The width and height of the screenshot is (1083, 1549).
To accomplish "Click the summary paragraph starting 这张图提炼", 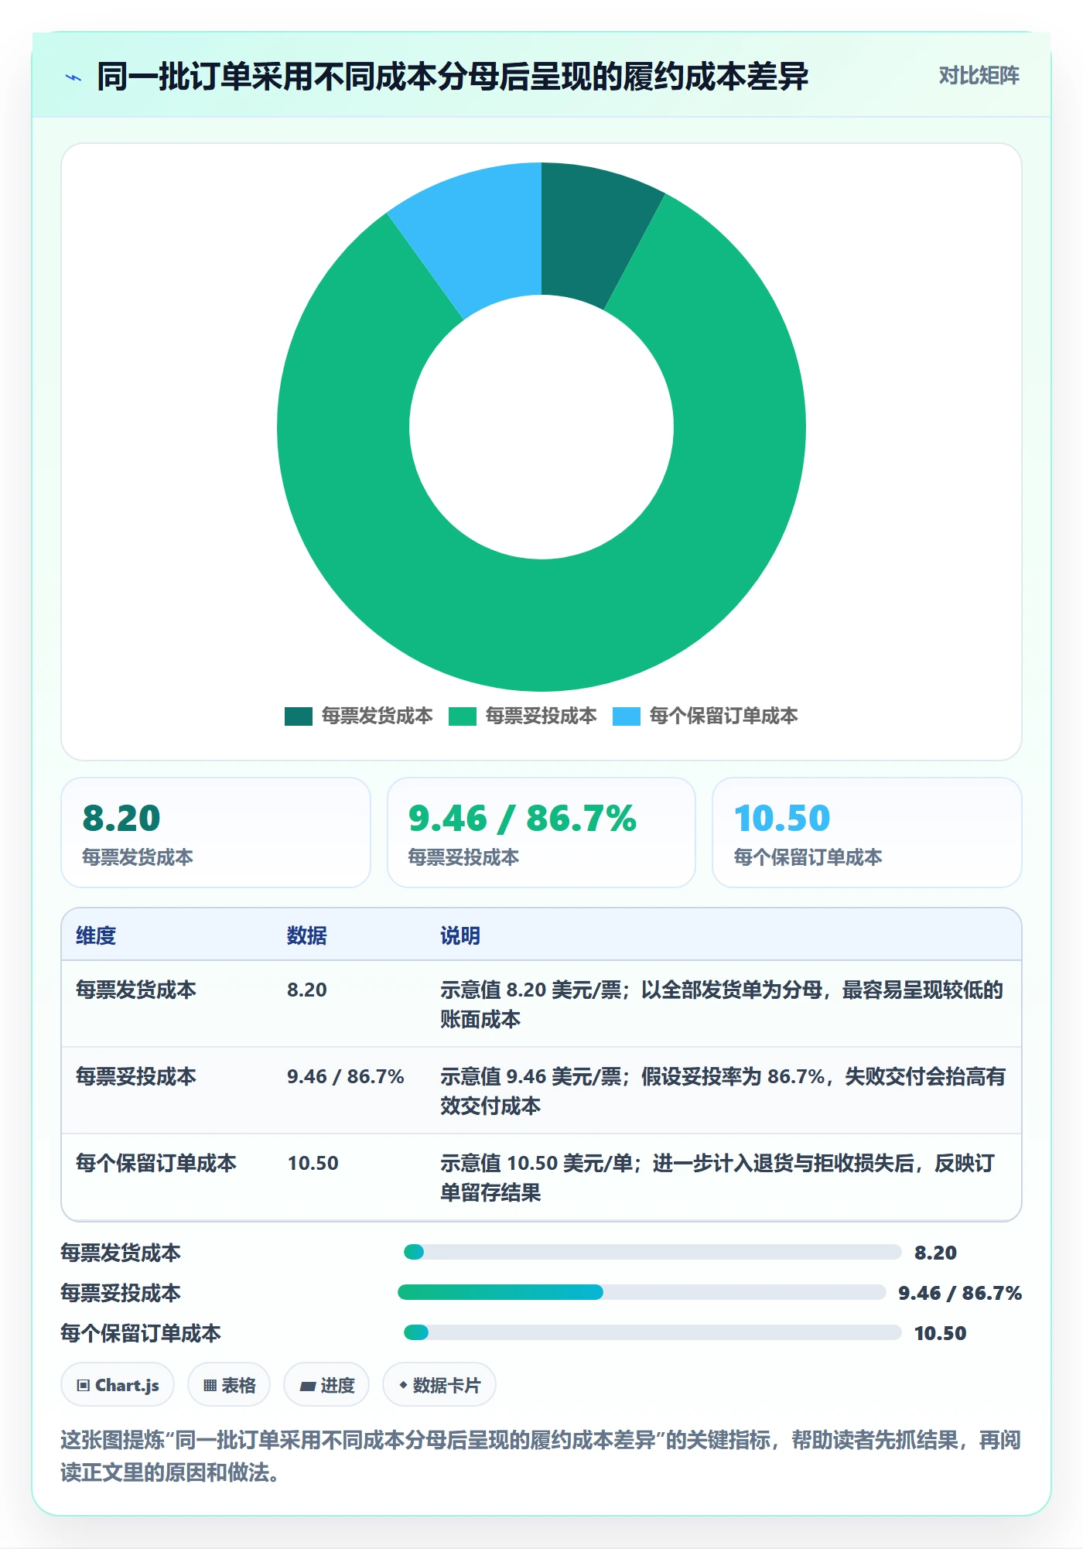I will pos(541,1455).
